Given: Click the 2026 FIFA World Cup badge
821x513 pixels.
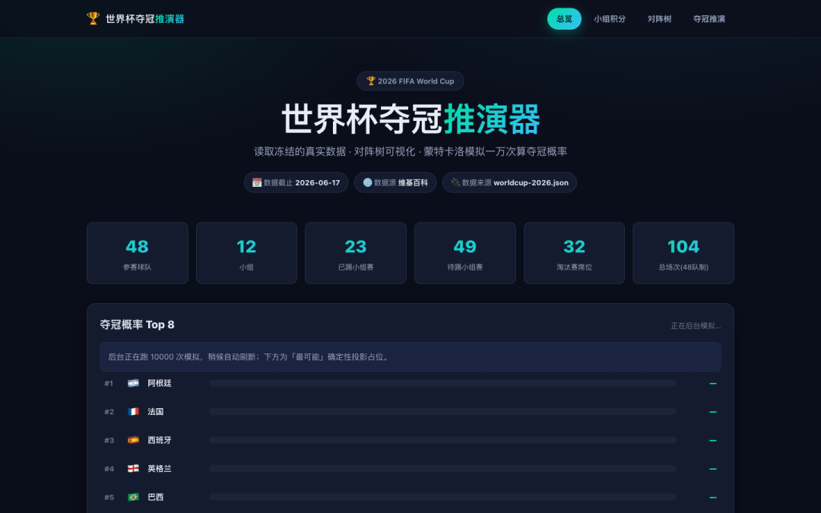Looking at the screenshot, I should point(410,81).
